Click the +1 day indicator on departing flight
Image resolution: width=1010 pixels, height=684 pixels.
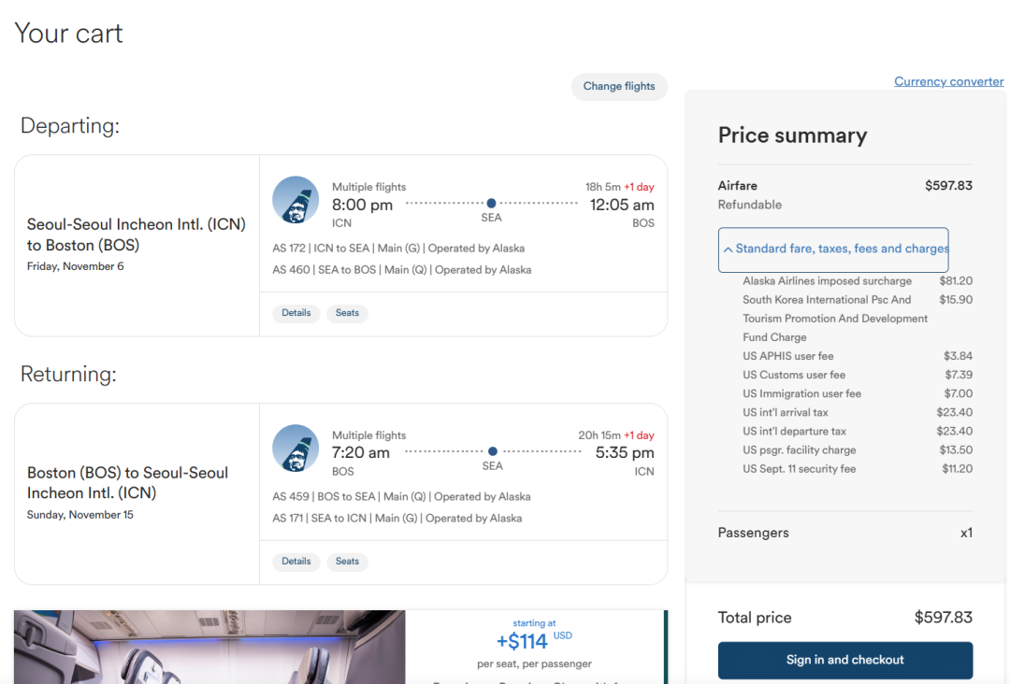639,187
